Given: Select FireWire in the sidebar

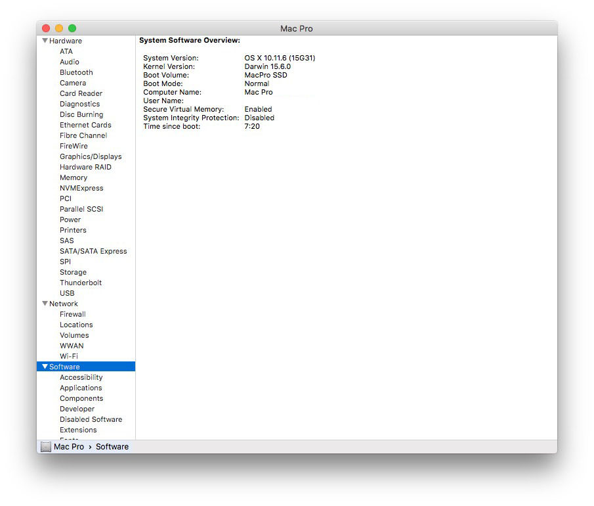Looking at the screenshot, I should coord(74,146).
